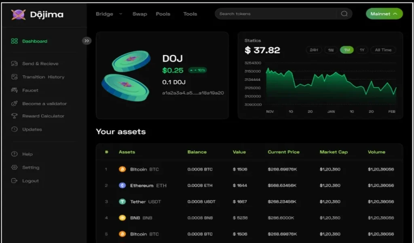The height and width of the screenshot is (243, 414).
Task: Click the BNB asset name
Action: pyautogui.click(x=141, y=218)
